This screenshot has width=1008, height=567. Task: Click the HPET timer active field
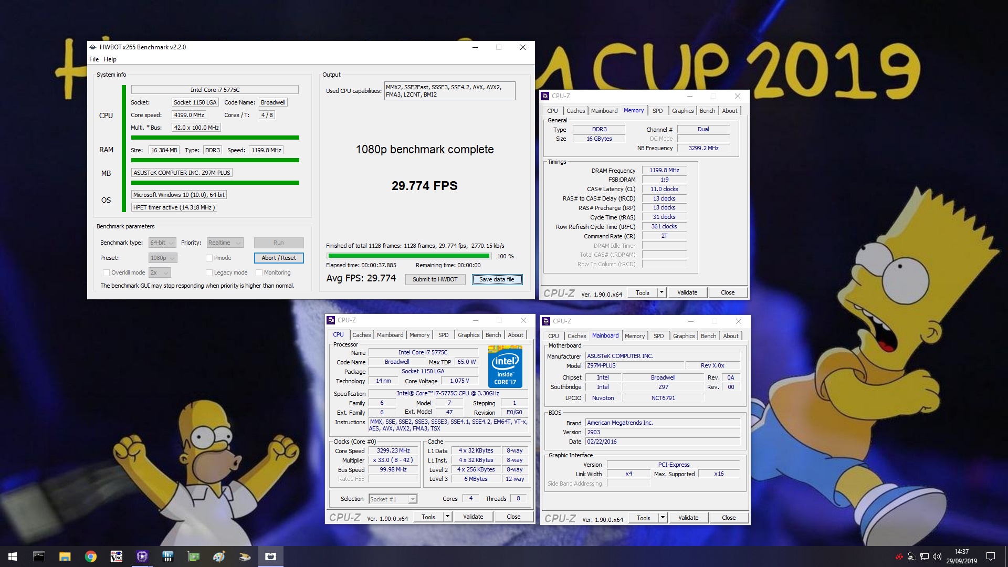(174, 207)
